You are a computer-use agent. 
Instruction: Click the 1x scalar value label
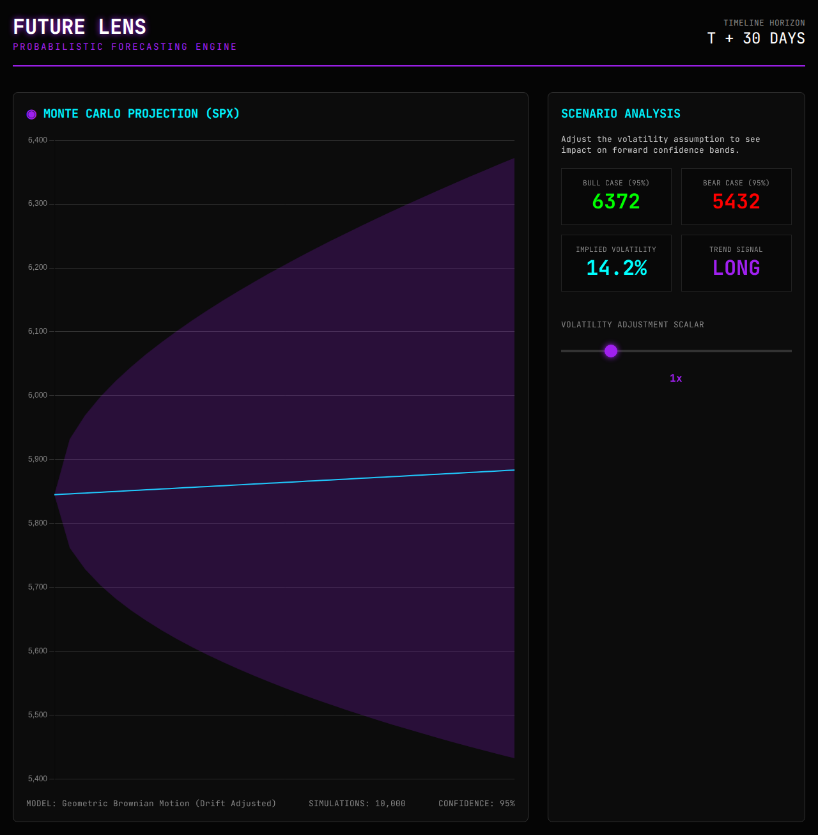675,378
